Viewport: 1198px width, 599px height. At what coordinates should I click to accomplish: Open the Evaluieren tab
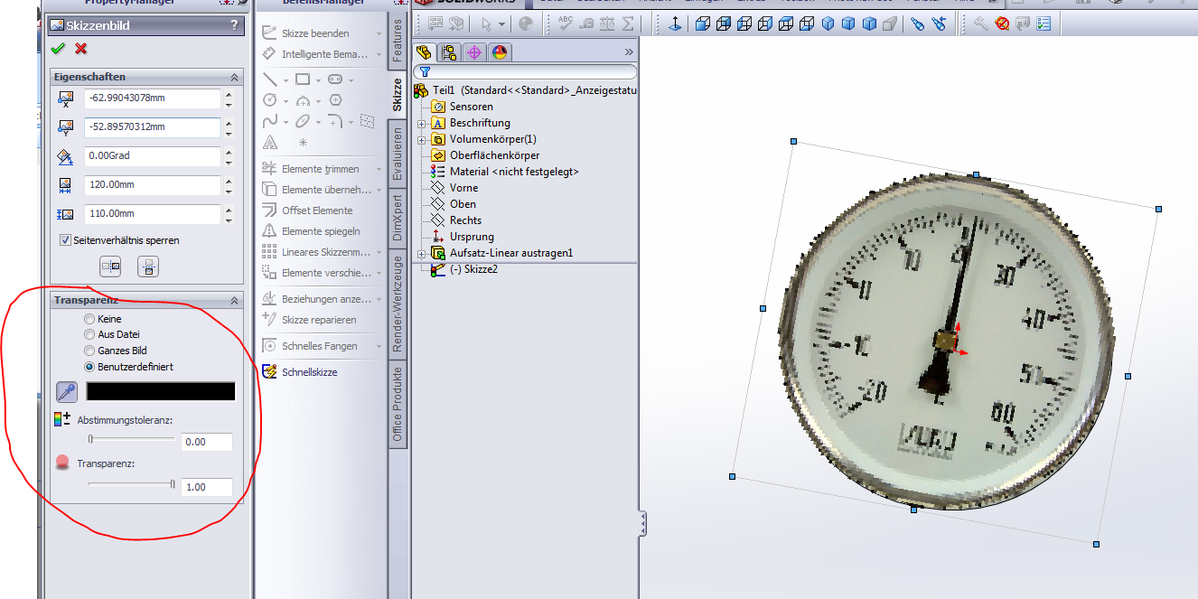[397, 154]
